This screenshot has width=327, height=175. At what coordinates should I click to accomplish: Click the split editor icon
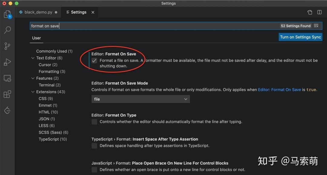click(x=319, y=12)
